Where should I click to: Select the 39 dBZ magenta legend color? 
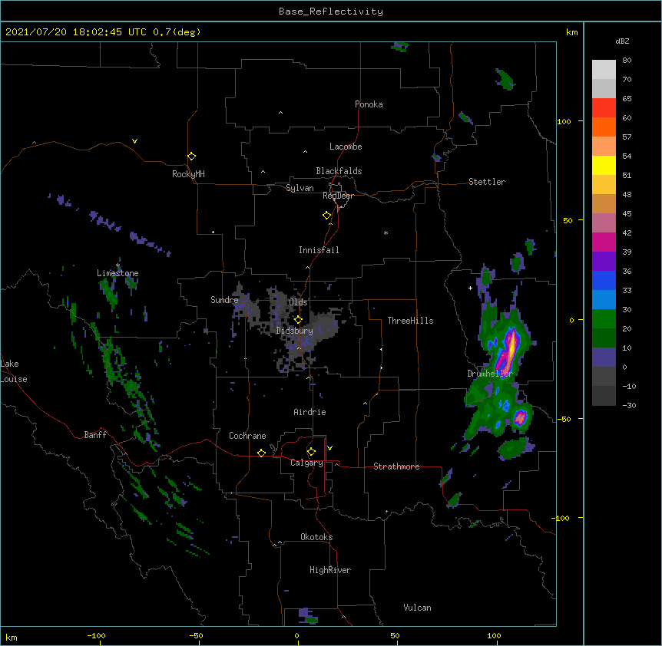coord(604,242)
